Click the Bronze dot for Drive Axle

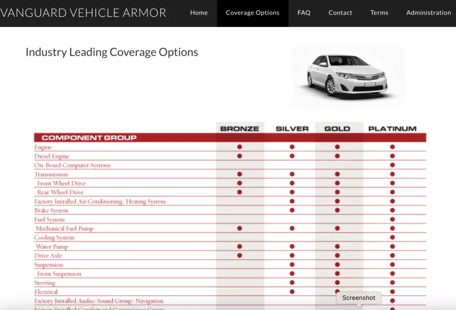pos(240,255)
